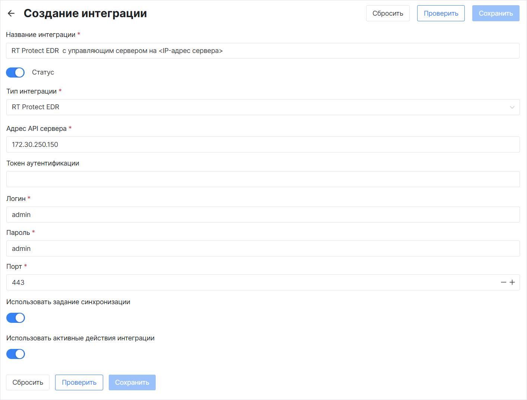527x400 pixels.
Task: Focus the Токен аутентификации field
Action: 263,179
